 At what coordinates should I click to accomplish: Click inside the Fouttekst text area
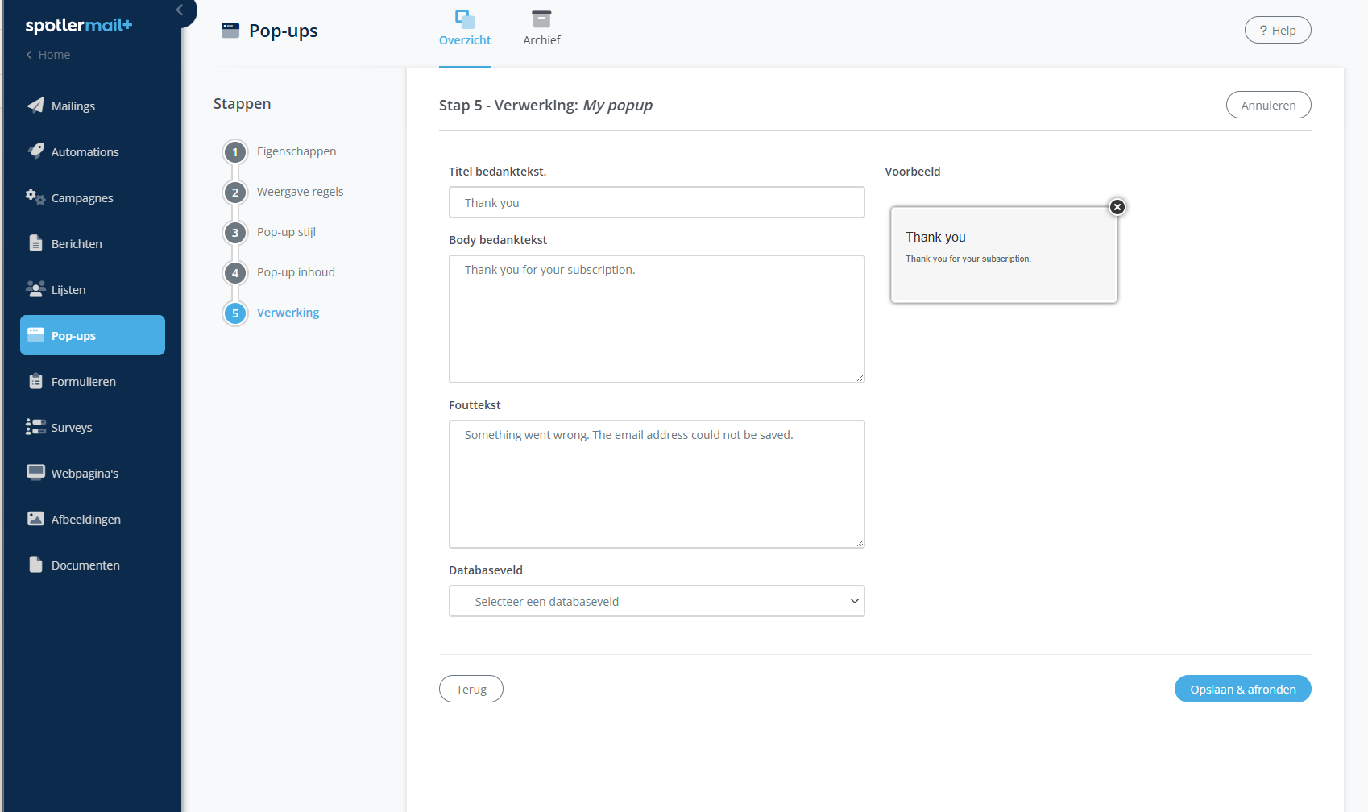(x=656, y=483)
